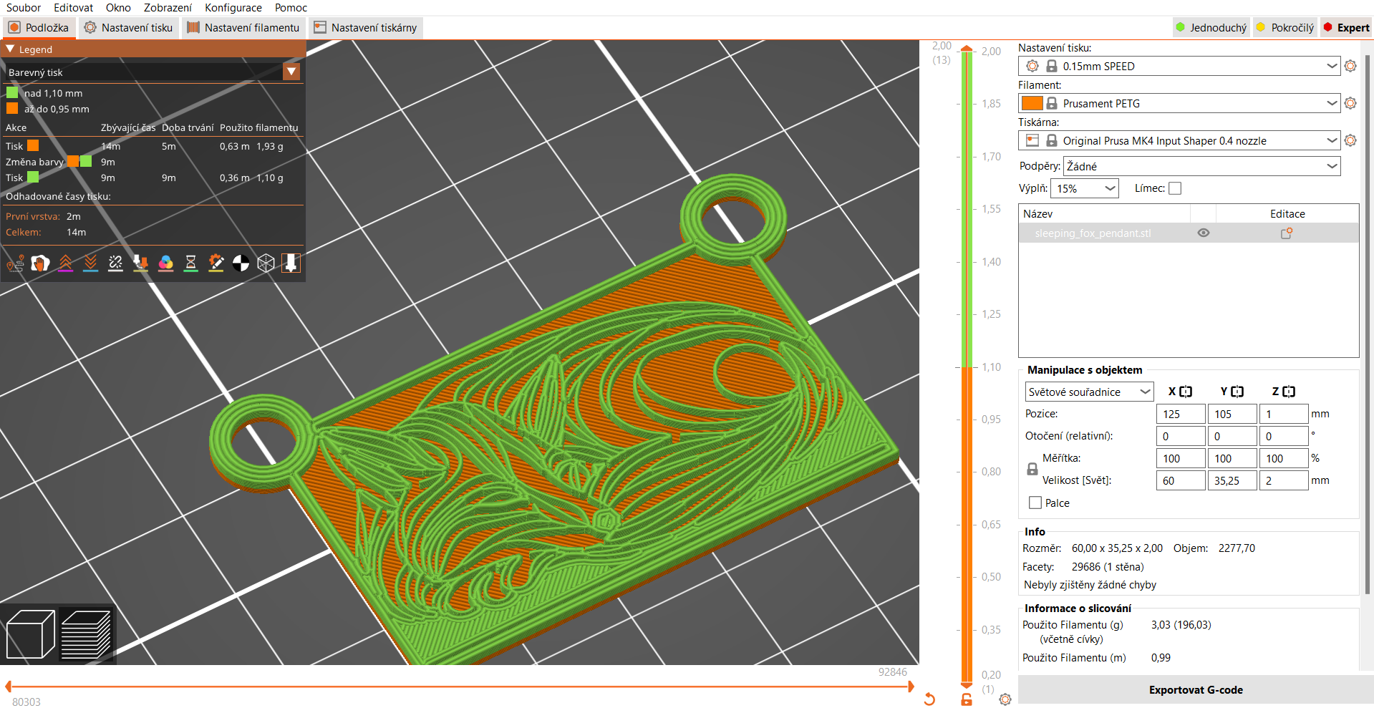Click Exportovat G-code button
Screen dimensions: 1374x708
(x=1196, y=690)
